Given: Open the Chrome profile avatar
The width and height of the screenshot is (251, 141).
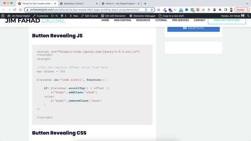Looking at the screenshot, I should coord(231,10).
